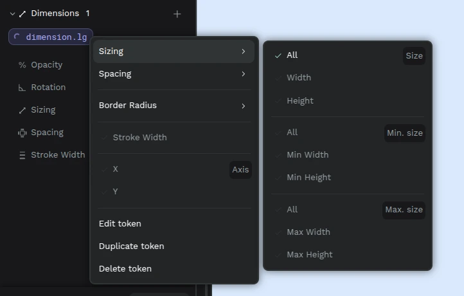
Task: Choose Duplicate token menu entry
Action: point(131,246)
